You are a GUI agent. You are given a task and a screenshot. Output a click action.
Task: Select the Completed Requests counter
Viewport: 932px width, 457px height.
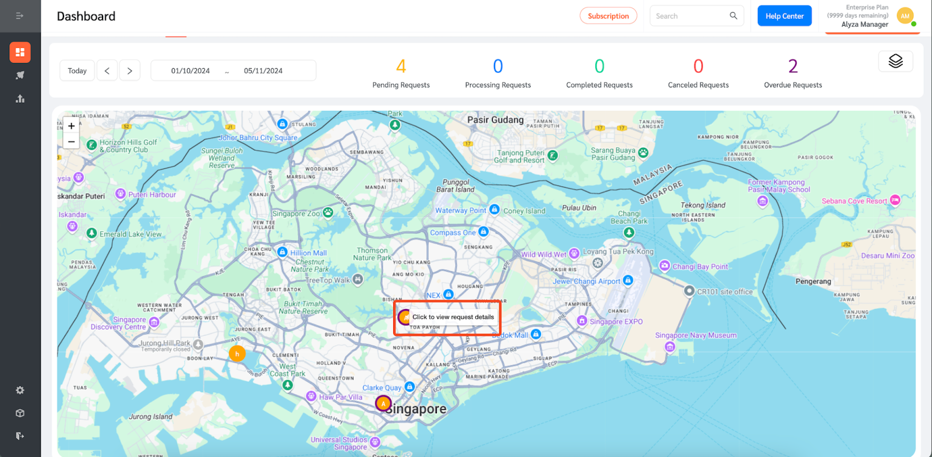coord(599,73)
